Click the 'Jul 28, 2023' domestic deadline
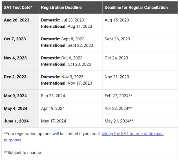 (x=73, y=20)
